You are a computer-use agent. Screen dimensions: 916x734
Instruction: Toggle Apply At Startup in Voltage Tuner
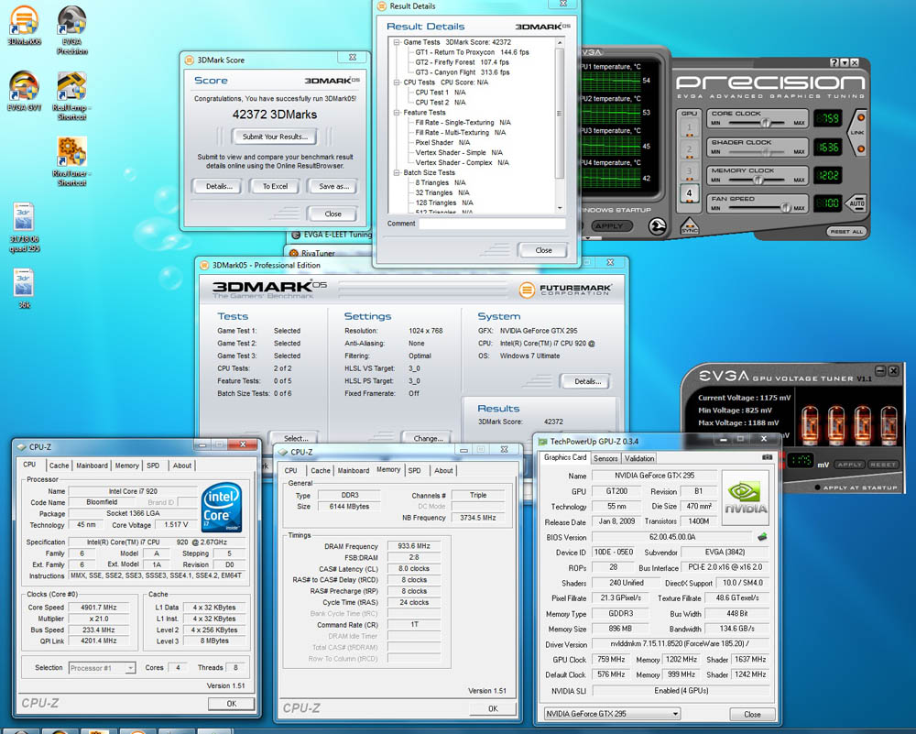(x=818, y=488)
